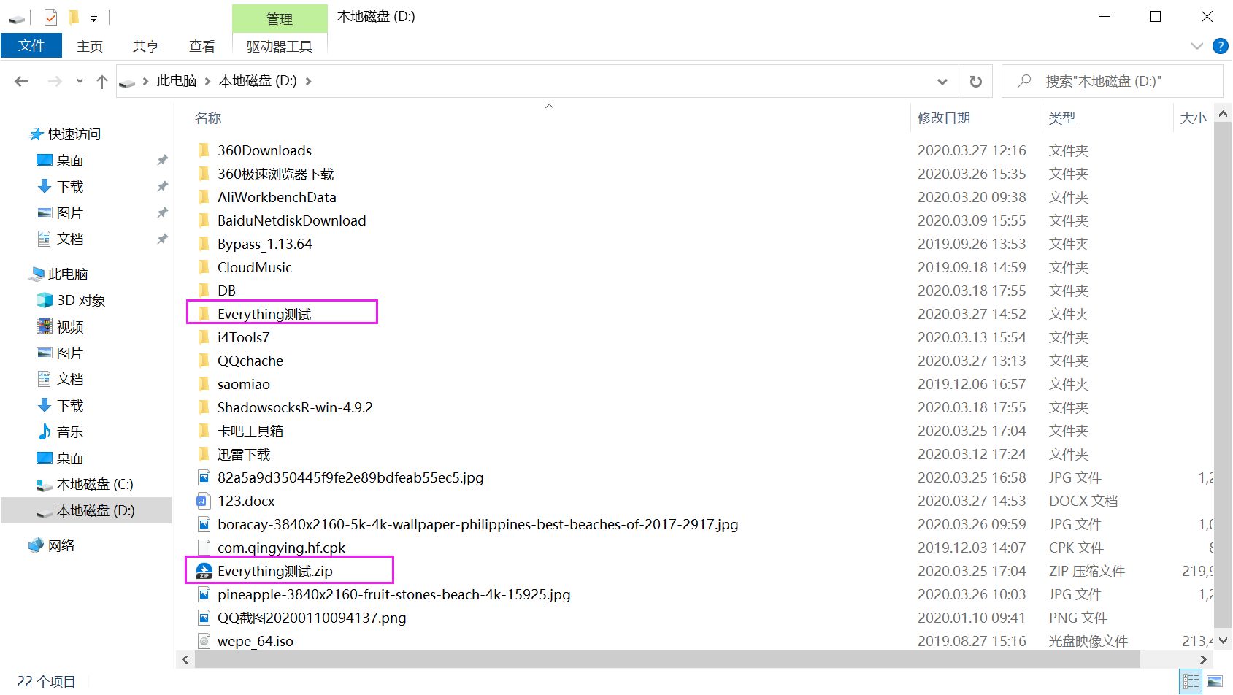Click the New Folder icon in title bar

pos(73,17)
